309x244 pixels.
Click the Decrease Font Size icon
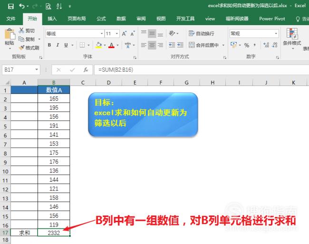[x=133, y=34]
